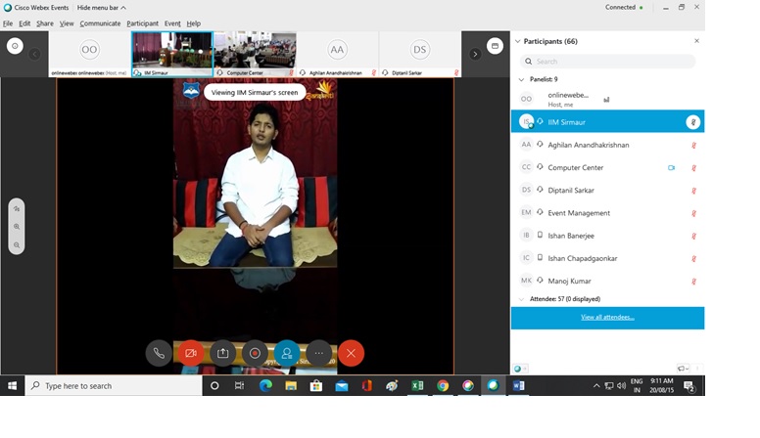Open more options ellipsis button
The height and width of the screenshot is (438, 760).
coord(319,353)
